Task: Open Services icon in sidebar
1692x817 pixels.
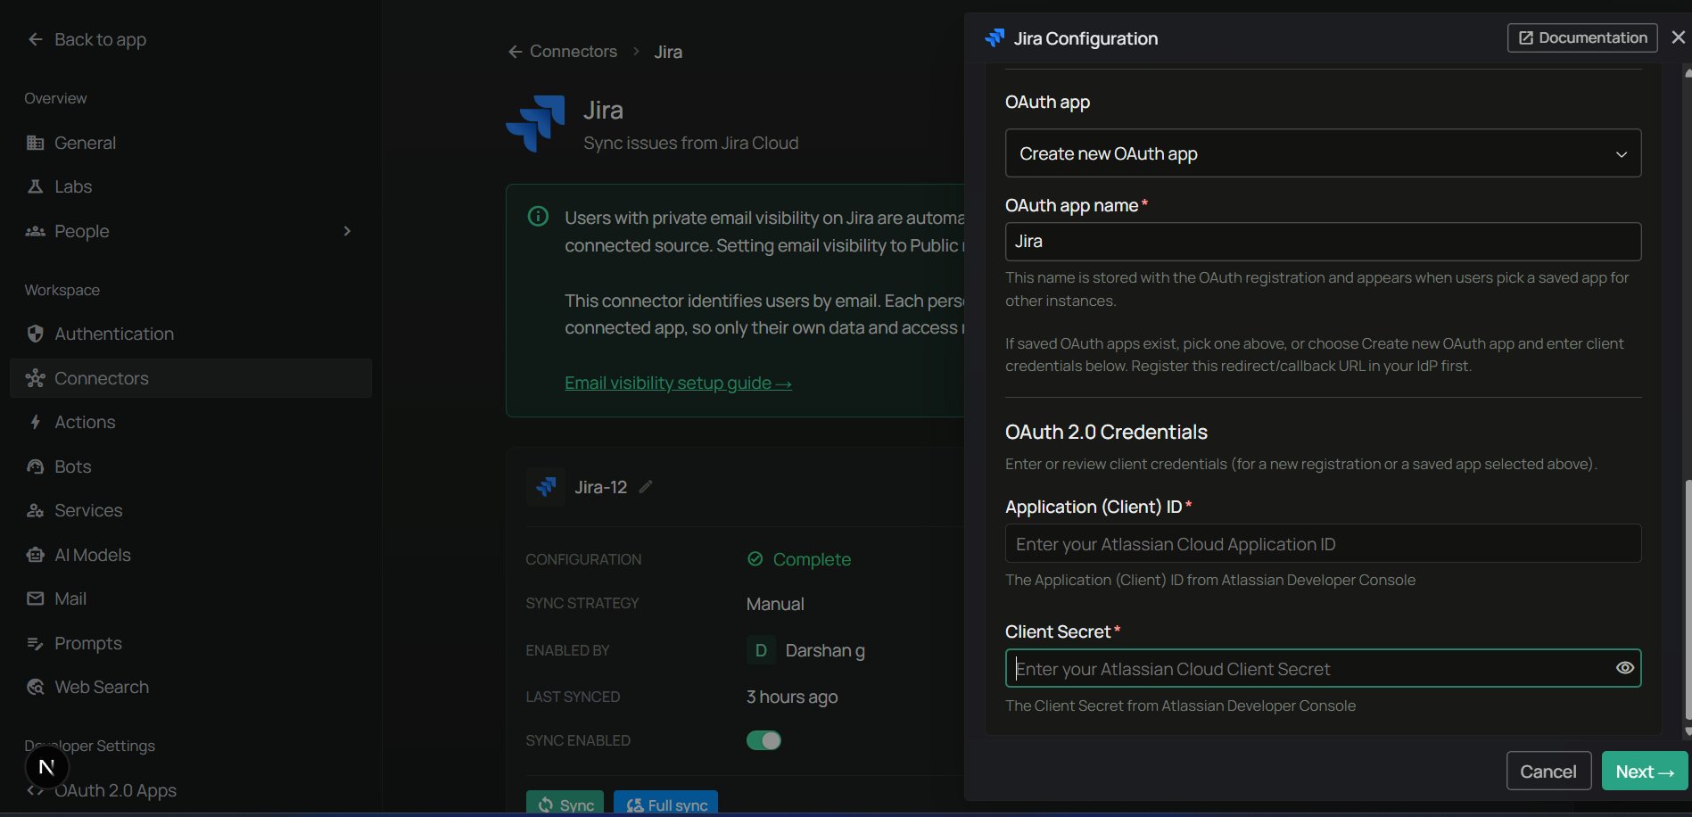Action: 35,510
